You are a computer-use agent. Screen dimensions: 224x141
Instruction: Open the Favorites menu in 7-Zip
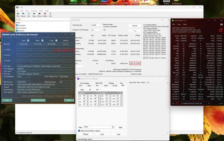(34, 11)
